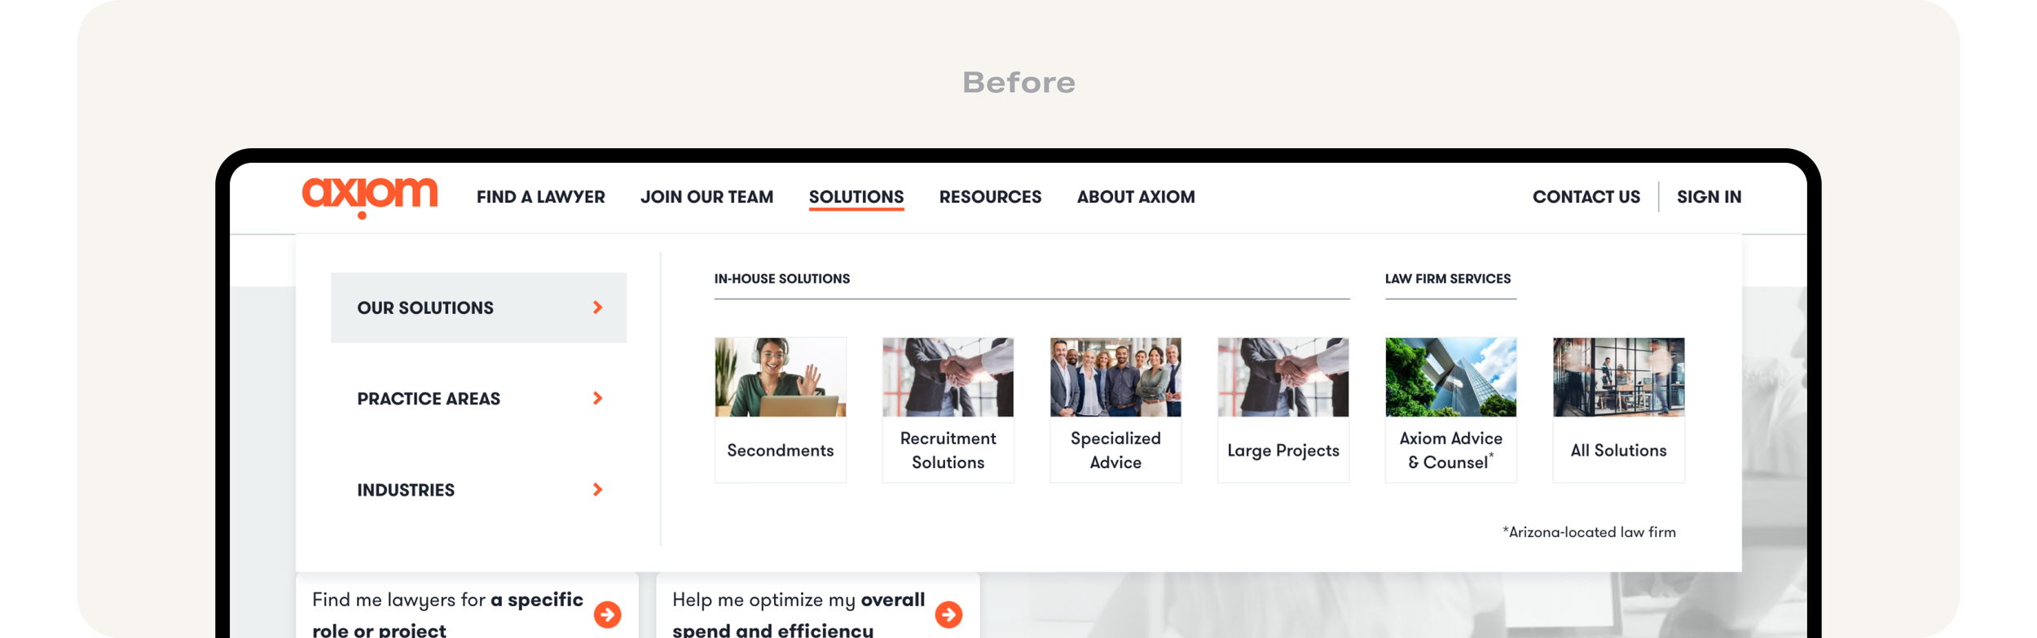Click the Arizona-located law firm footnote
The image size is (2037, 638).
(x=1589, y=532)
